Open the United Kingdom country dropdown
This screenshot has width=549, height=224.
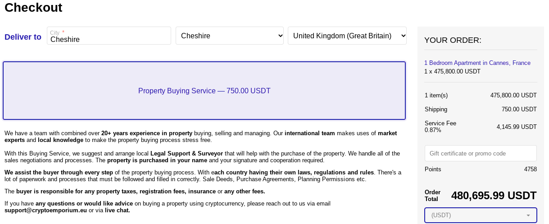pyautogui.click(x=347, y=36)
